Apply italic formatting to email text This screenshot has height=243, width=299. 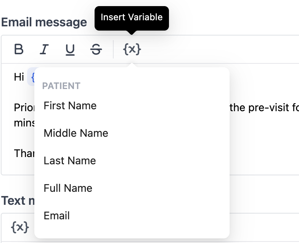45,49
